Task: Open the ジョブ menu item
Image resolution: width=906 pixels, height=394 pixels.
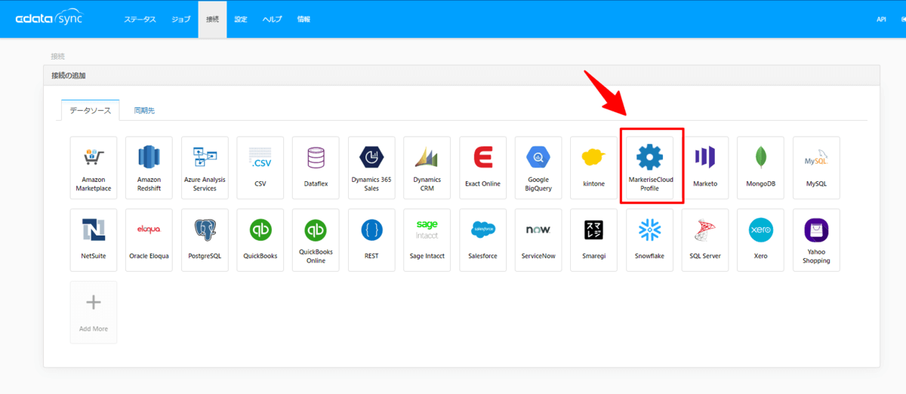Action: (181, 19)
